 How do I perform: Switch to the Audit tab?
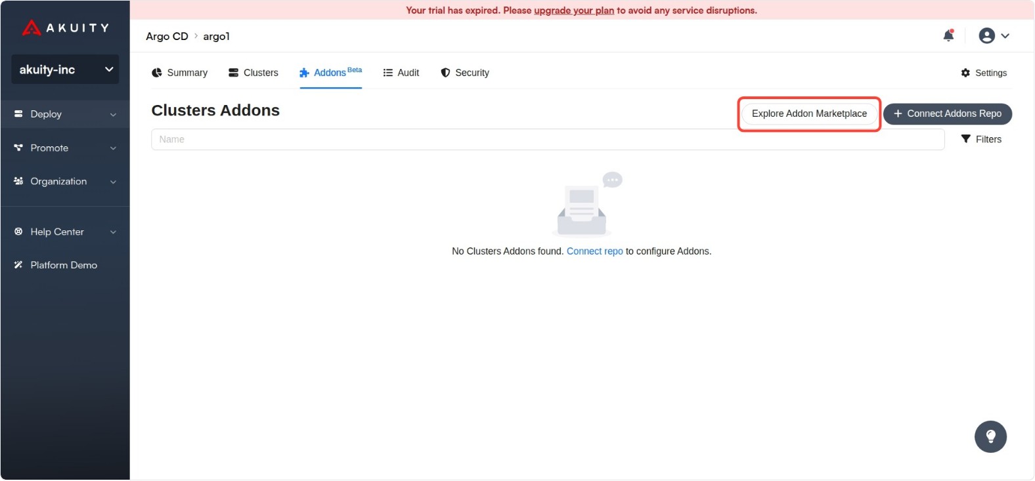[401, 73]
